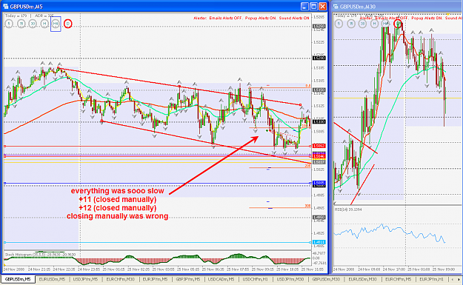Click the GBPUSDm,M5 window title icon
The width and height of the screenshot is (463, 285).
click(x=6, y=6)
